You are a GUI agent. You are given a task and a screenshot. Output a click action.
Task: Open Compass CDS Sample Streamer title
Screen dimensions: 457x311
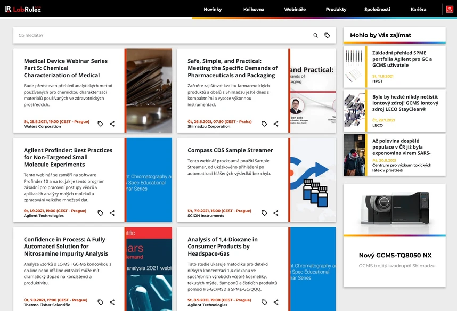pyautogui.click(x=230, y=150)
